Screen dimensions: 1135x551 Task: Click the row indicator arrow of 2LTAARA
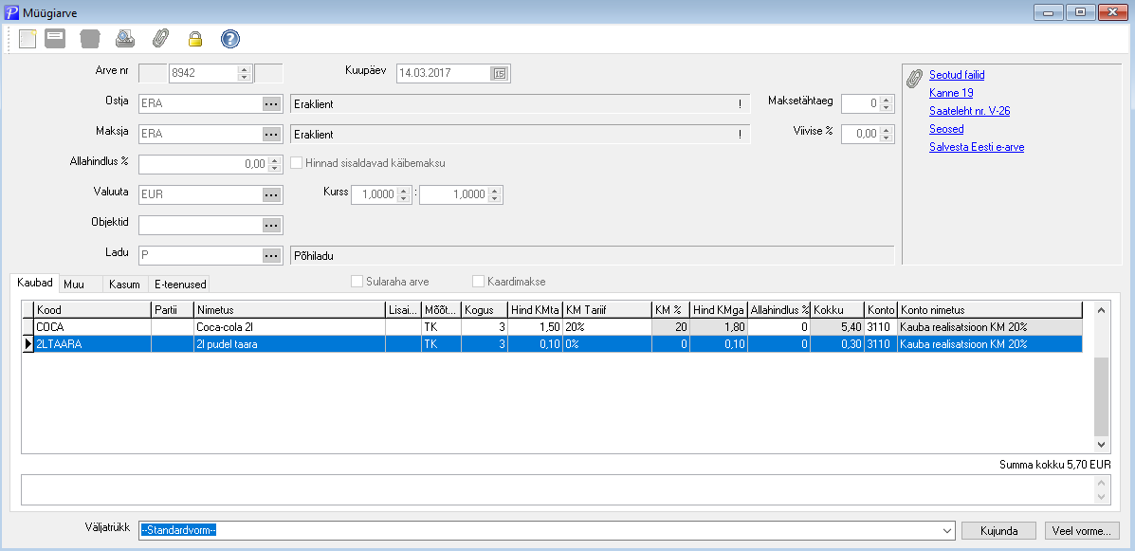(x=29, y=344)
